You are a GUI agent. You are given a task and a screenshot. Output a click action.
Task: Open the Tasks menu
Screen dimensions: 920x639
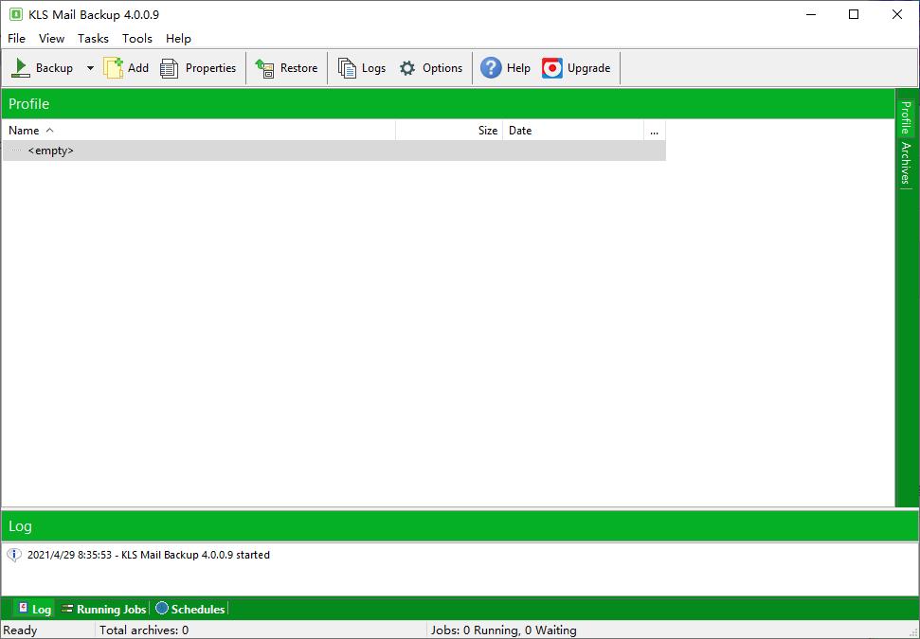click(x=93, y=38)
